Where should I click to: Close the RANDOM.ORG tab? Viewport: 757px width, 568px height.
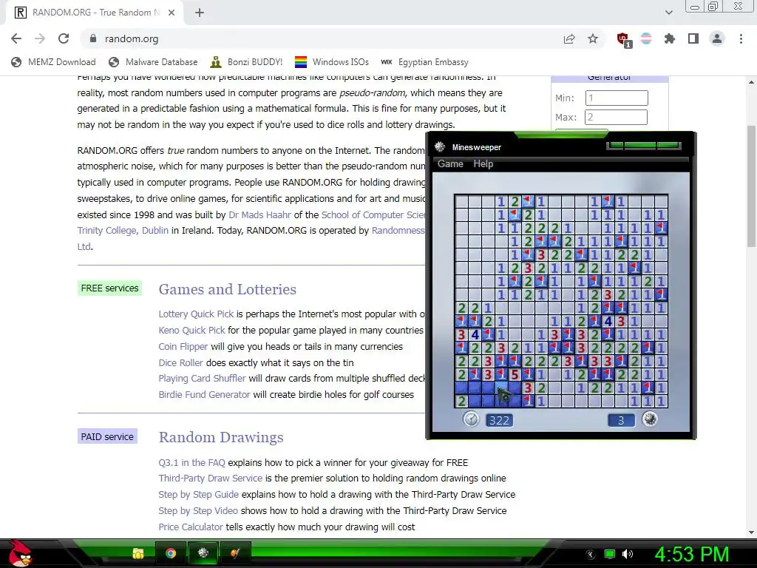(172, 13)
